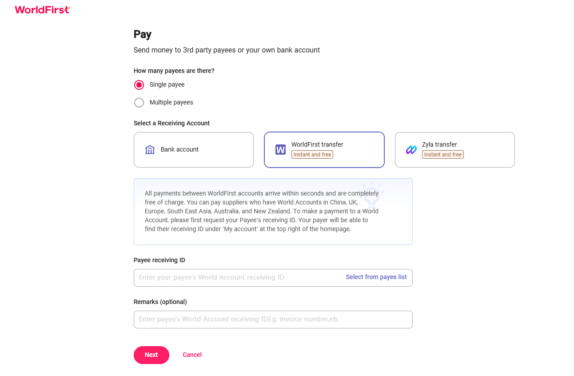Choose Zyla transfer receiving option

coord(455,150)
